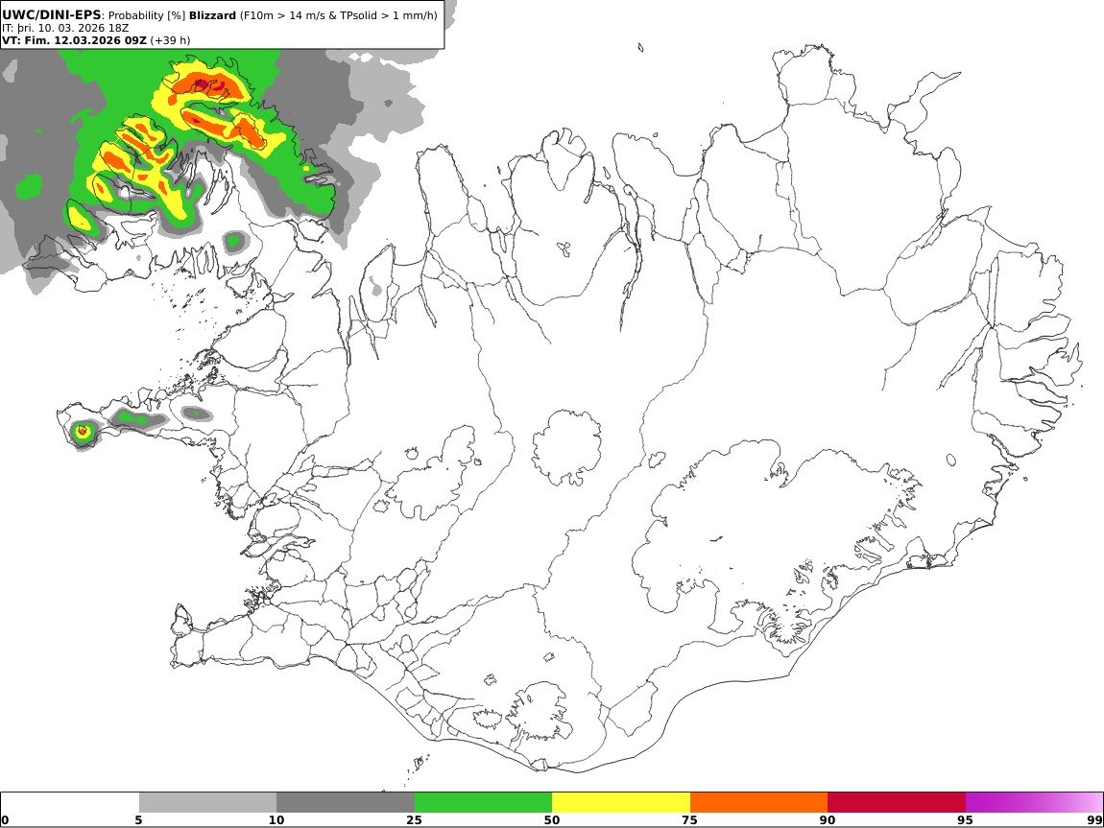Click the 'VT: Fim. 12.03.2026 09Z' line

coord(74,40)
